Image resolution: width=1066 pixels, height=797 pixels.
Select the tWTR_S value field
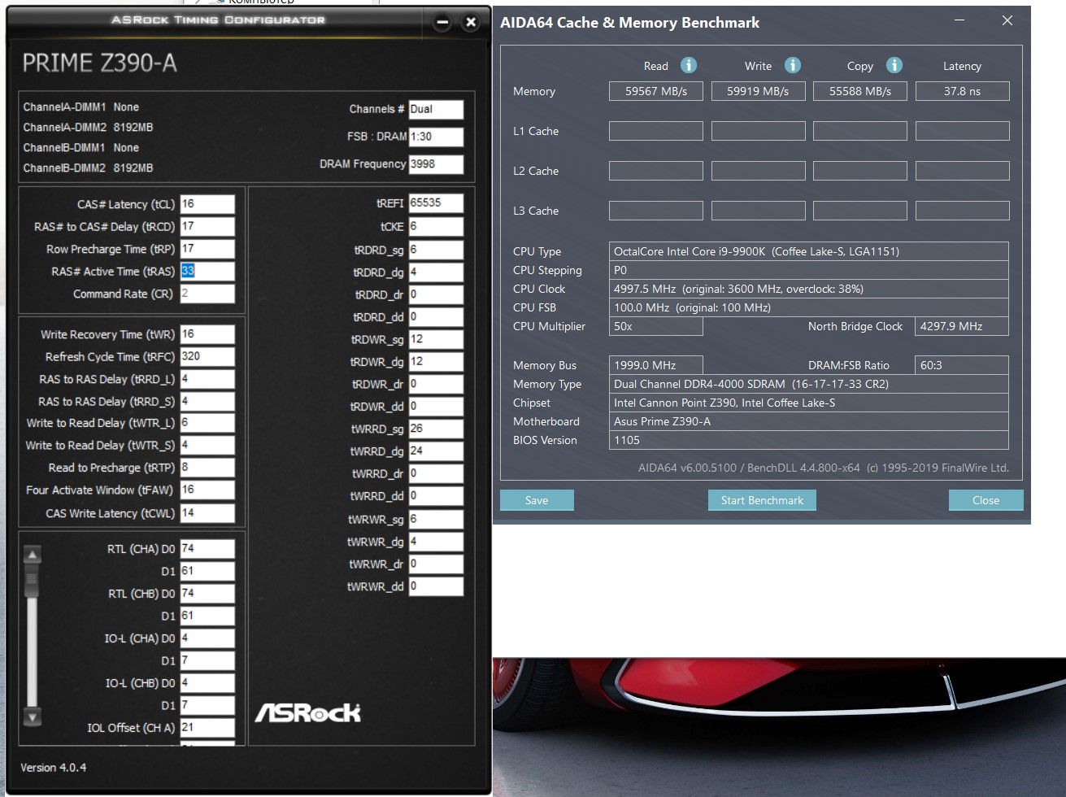(207, 445)
